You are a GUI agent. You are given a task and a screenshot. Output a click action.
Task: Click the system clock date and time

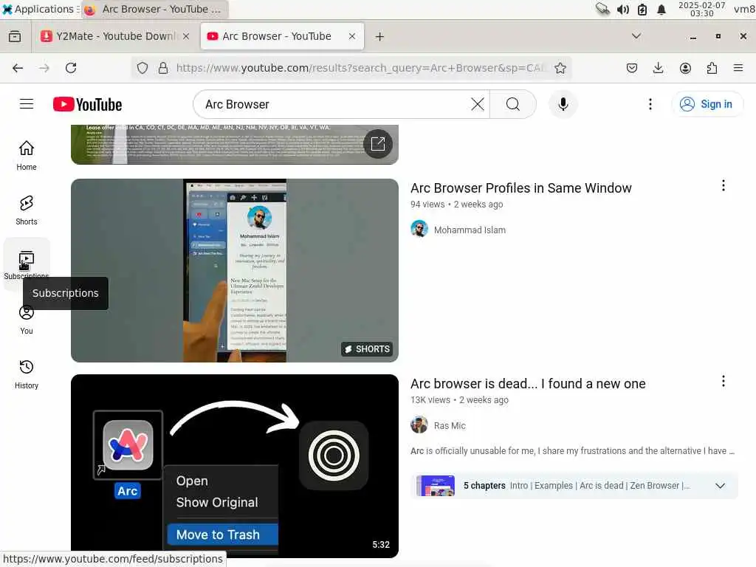(x=701, y=9)
